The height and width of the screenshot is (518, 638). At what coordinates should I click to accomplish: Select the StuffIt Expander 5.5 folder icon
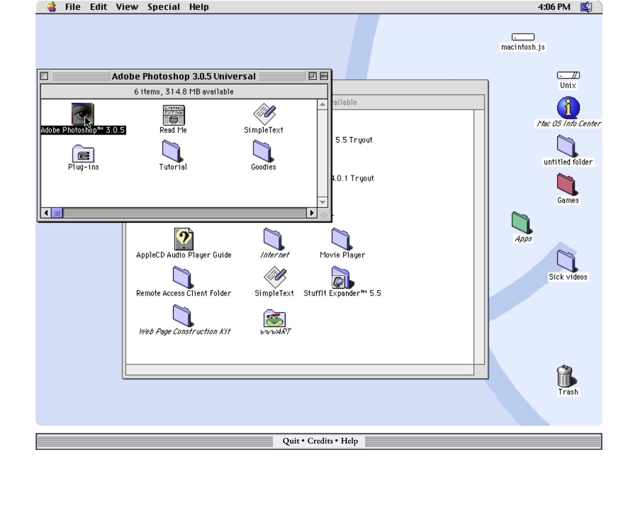pyautogui.click(x=342, y=278)
